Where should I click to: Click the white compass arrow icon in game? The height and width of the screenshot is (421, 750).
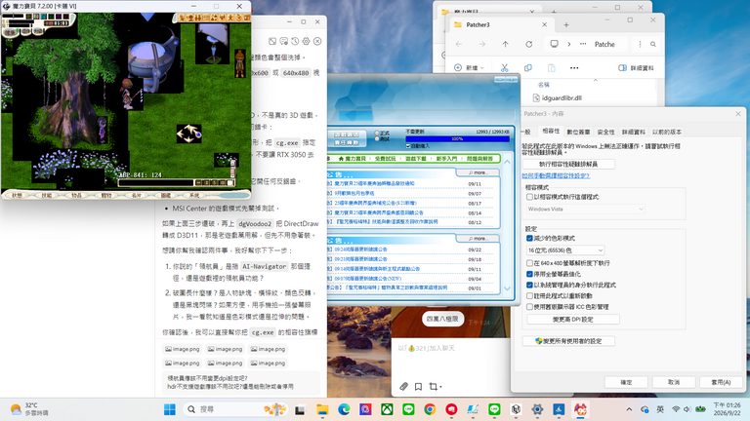(x=188, y=134)
